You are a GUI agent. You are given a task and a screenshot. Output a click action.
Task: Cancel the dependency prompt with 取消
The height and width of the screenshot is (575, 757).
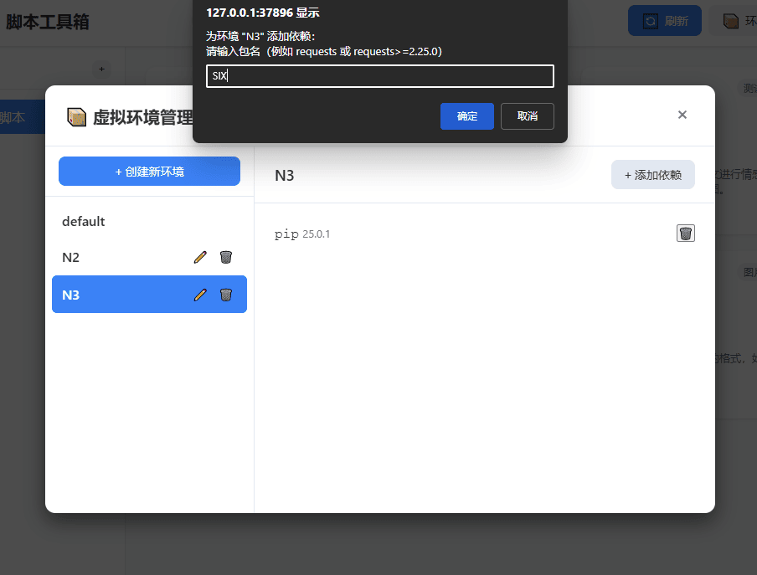pyautogui.click(x=527, y=116)
